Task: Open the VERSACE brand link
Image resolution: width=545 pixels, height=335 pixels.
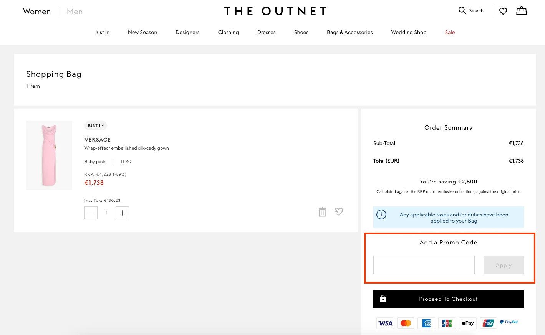Action: pyautogui.click(x=98, y=140)
